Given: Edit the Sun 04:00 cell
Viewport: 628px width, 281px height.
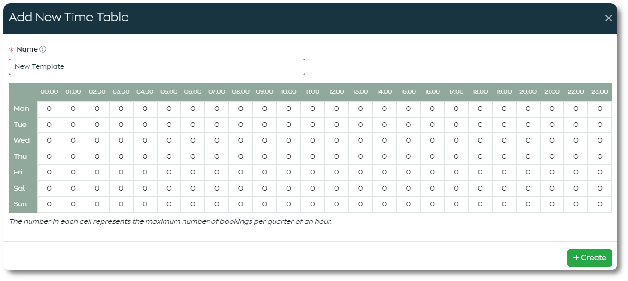Looking at the screenshot, I should pos(145,204).
